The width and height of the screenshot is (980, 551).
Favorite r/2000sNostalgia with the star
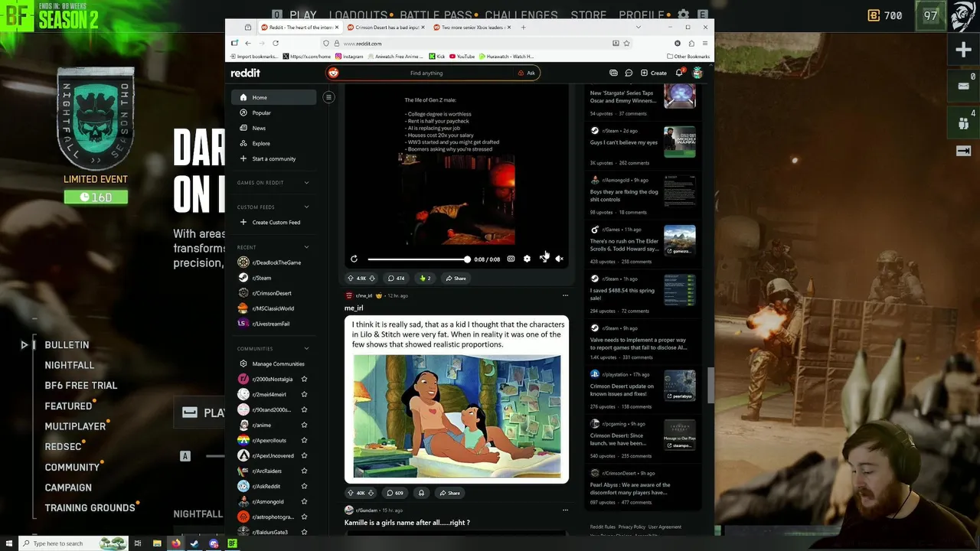[x=304, y=379]
